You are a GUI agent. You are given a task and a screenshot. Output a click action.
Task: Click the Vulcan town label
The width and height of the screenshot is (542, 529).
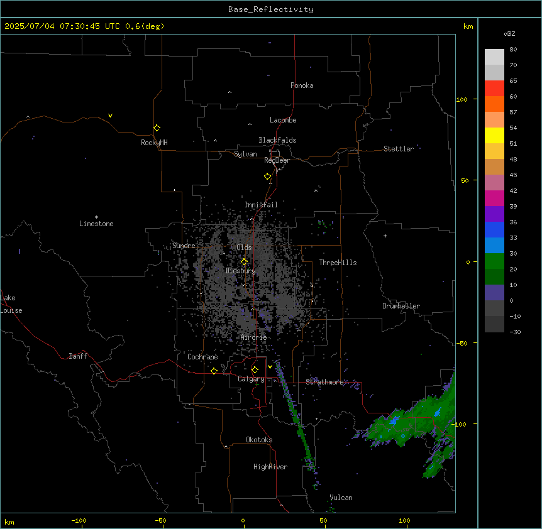[x=341, y=498]
